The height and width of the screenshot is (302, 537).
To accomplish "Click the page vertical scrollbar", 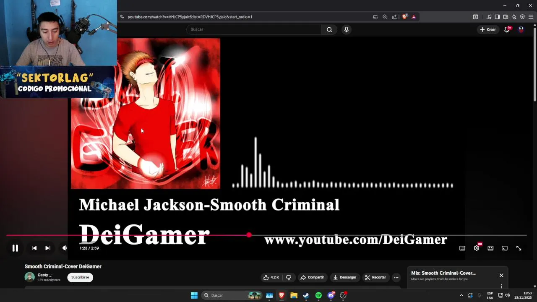I will pos(535,65).
